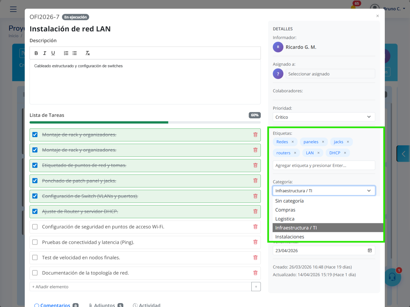This screenshot has width=410, height=307.
Task: Check 'Test de velocidad en nodos finales'
Action: click(35, 258)
